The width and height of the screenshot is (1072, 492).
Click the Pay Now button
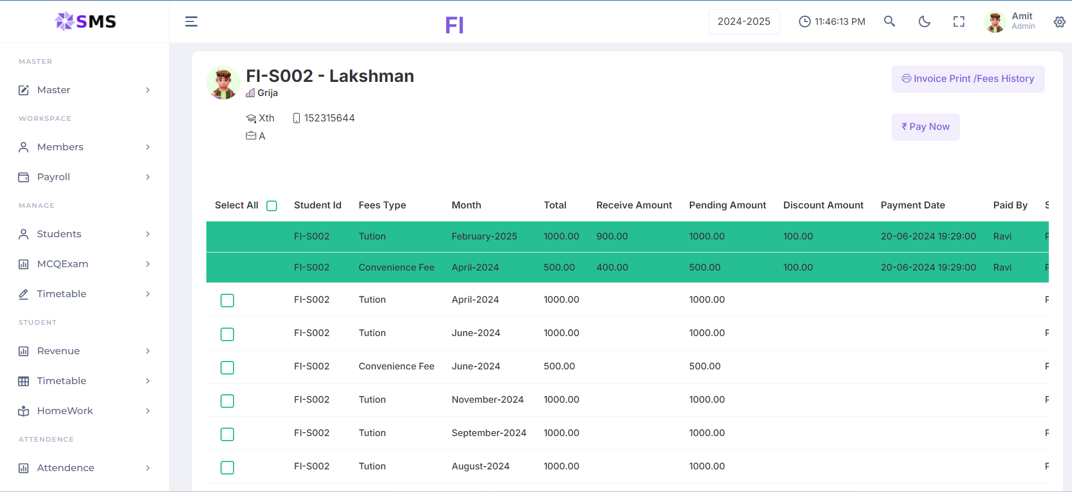point(926,127)
